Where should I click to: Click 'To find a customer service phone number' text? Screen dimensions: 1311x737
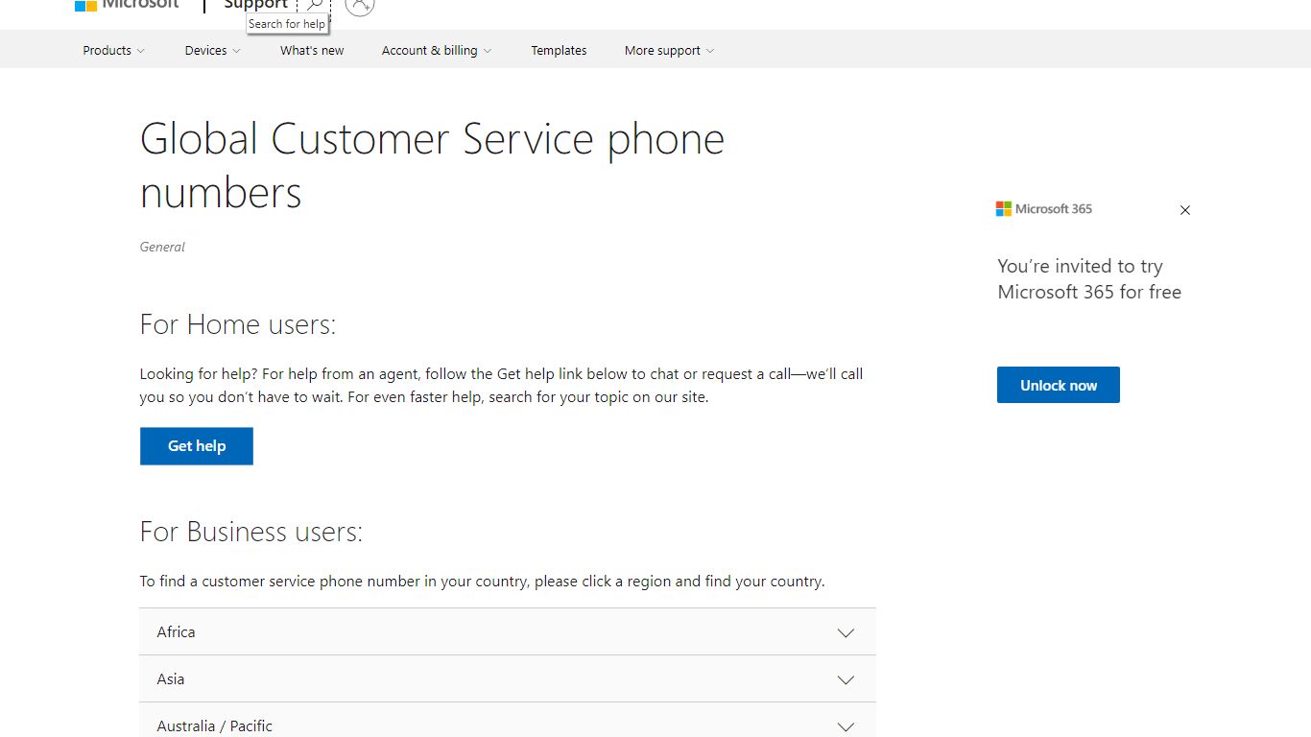(x=482, y=582)
